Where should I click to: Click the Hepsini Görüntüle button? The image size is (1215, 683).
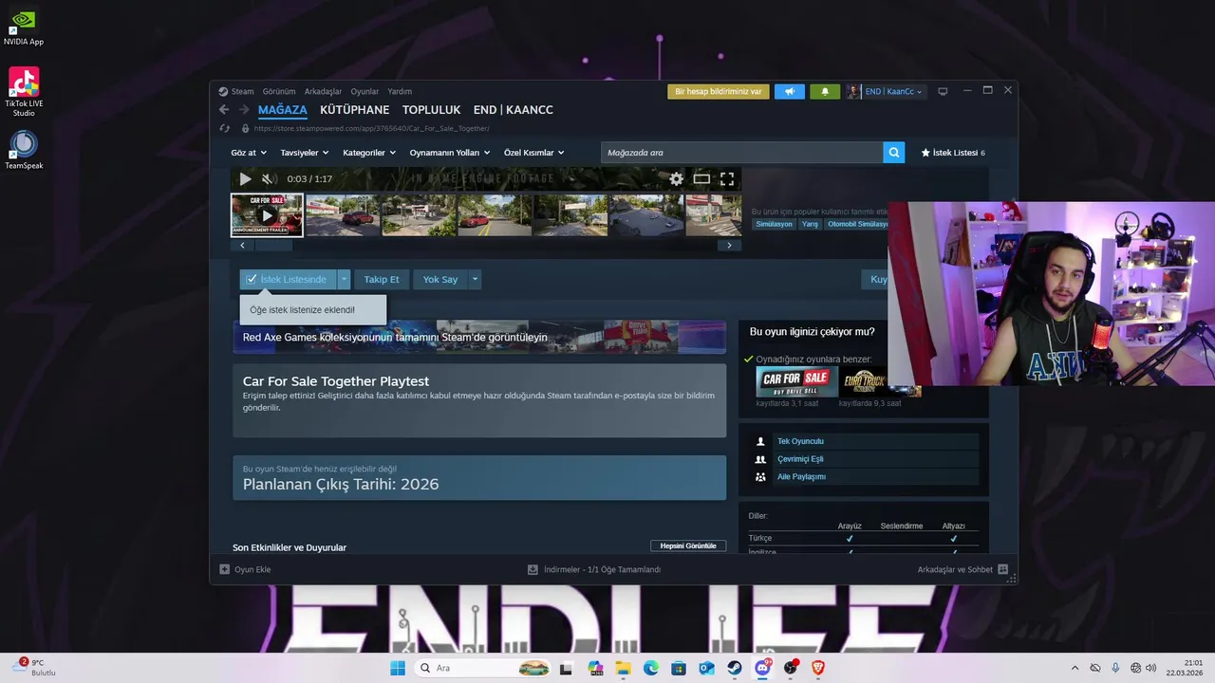tap(688, 545)
